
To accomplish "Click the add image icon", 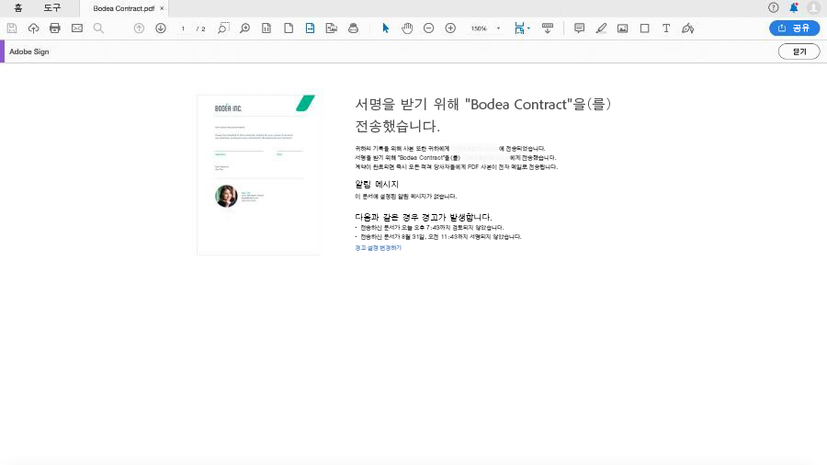I will (x=623, y=28).
